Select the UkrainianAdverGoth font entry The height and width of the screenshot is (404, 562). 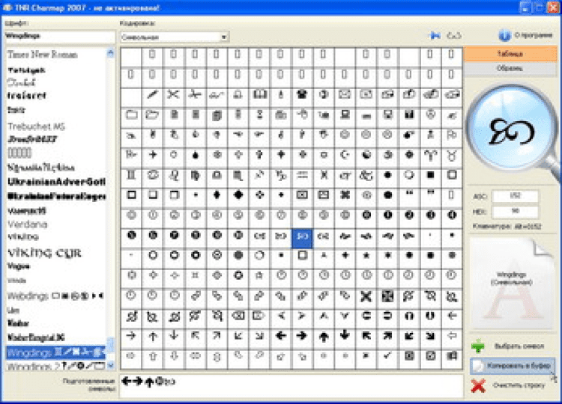coord(56,182)
